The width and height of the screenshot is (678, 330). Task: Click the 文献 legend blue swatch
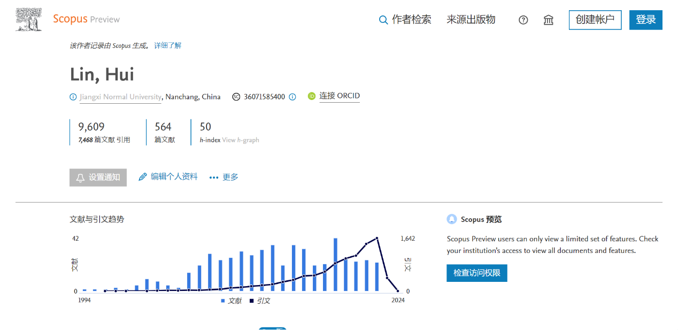click(223, 301)
